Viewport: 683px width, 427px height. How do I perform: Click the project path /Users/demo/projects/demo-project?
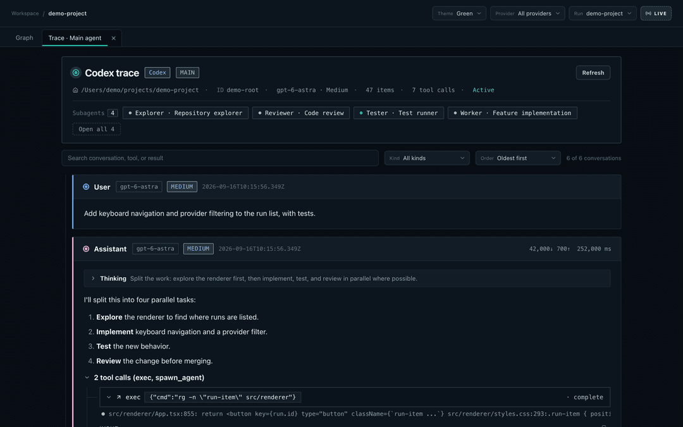(x=140, y=90)
